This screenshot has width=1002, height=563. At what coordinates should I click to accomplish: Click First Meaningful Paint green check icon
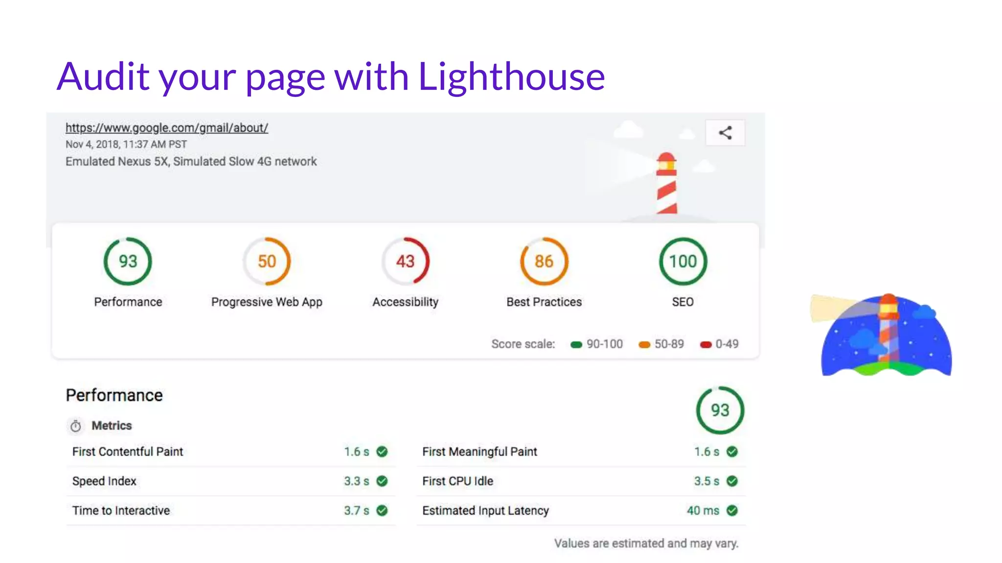732,452
